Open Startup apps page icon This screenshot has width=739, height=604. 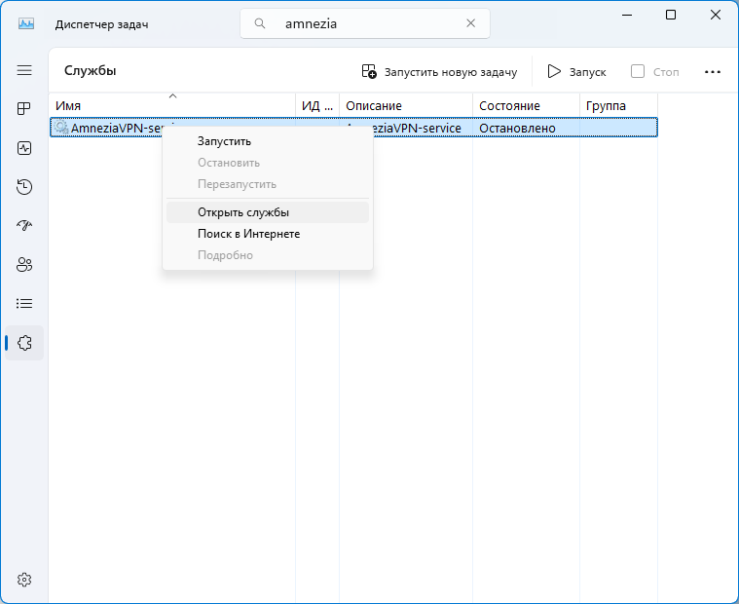(24, 226)
